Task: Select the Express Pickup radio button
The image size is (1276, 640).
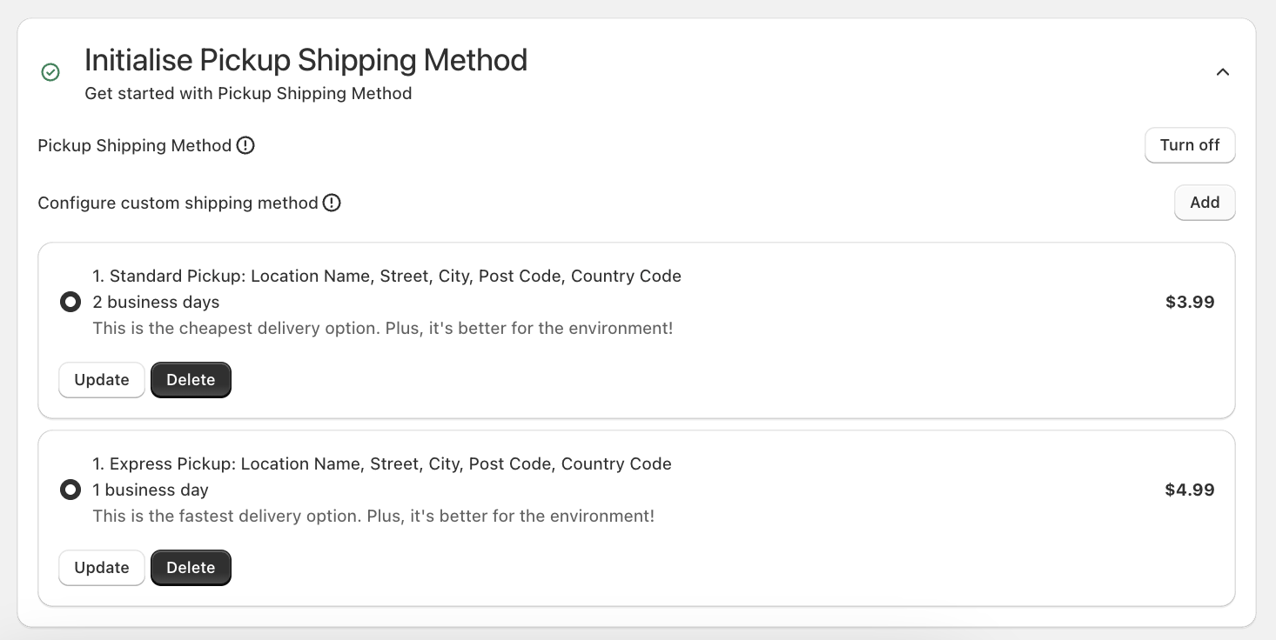Action: point(71,490)
